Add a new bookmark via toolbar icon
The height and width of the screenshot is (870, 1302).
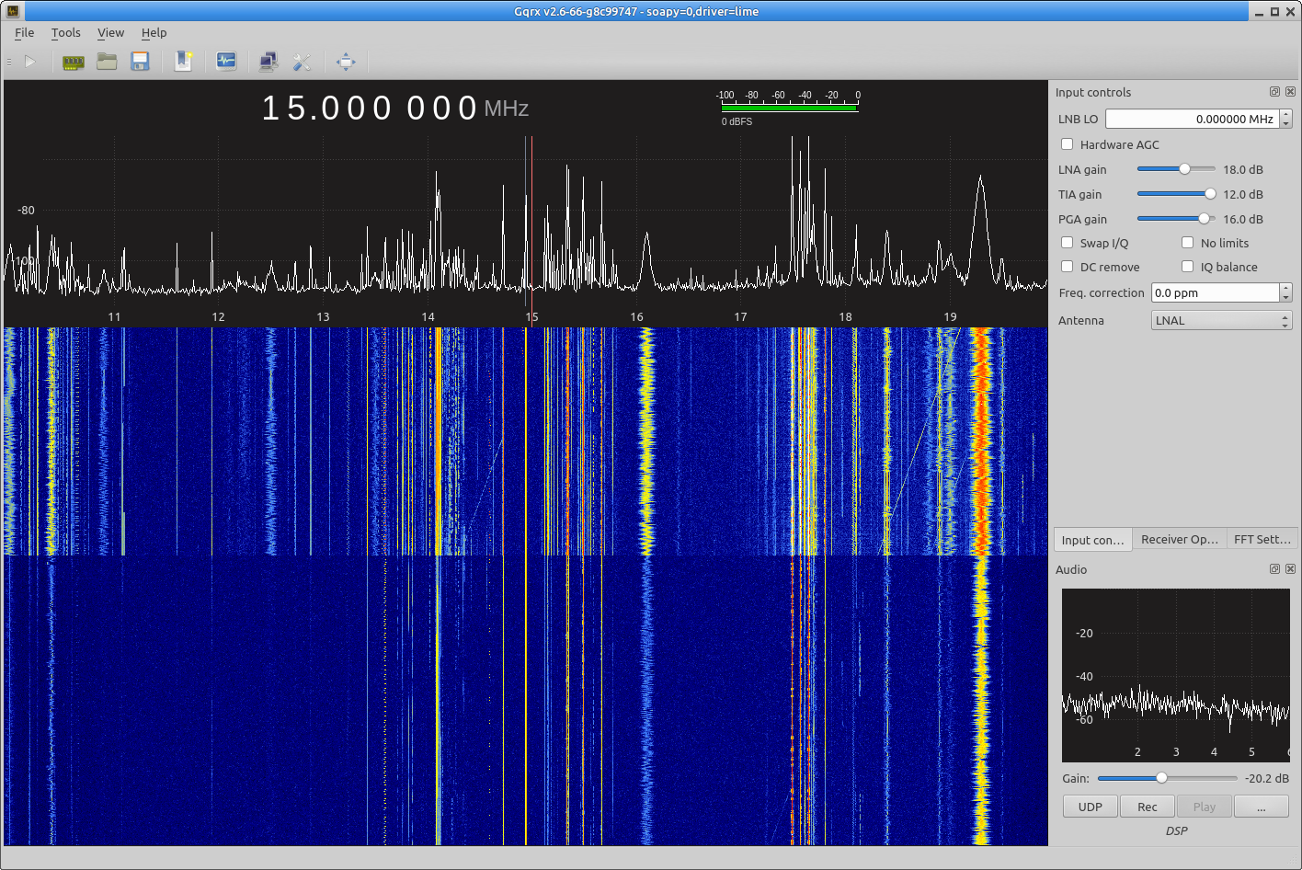click(x=184, y=62)
